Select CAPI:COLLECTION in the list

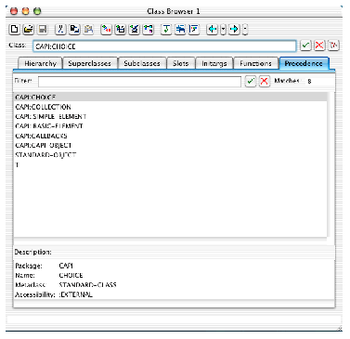tap(170, 107)
